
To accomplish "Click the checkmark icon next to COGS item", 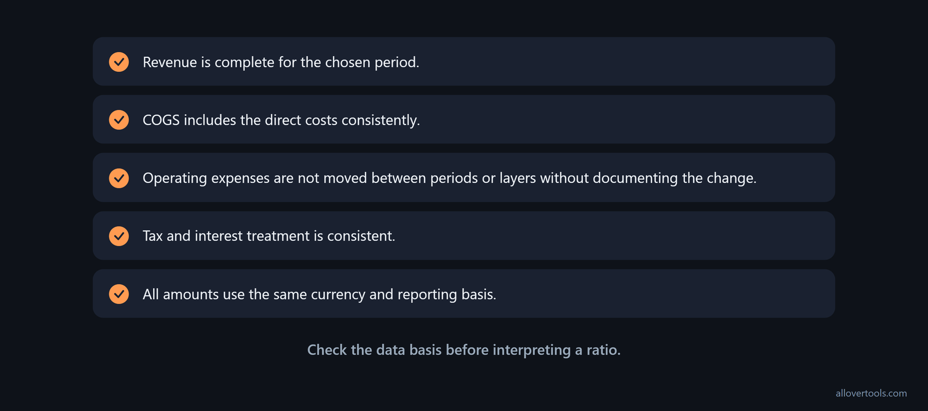I will point(119,120).
